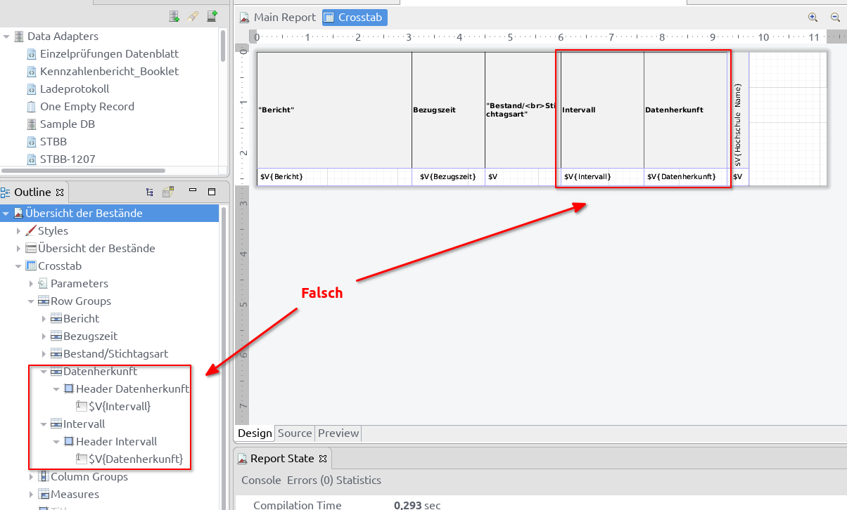Click the zoom out magnifier icon
This screenshot has width=847, height=510.
pos(835,18)
